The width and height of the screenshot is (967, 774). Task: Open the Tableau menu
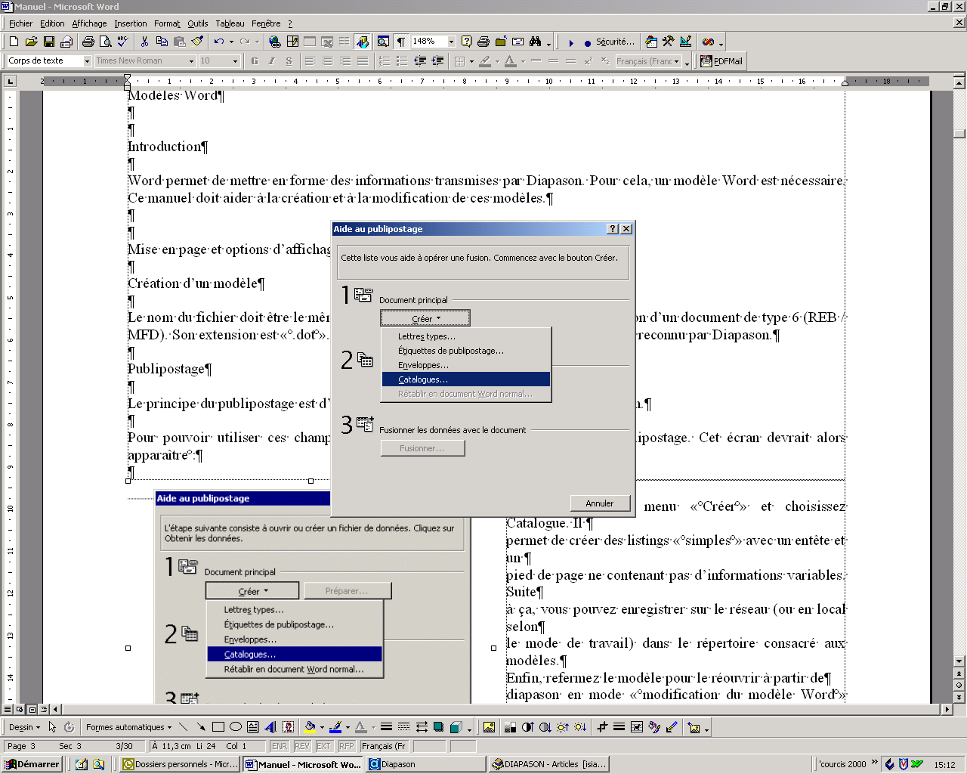click(x=230, y=23)
